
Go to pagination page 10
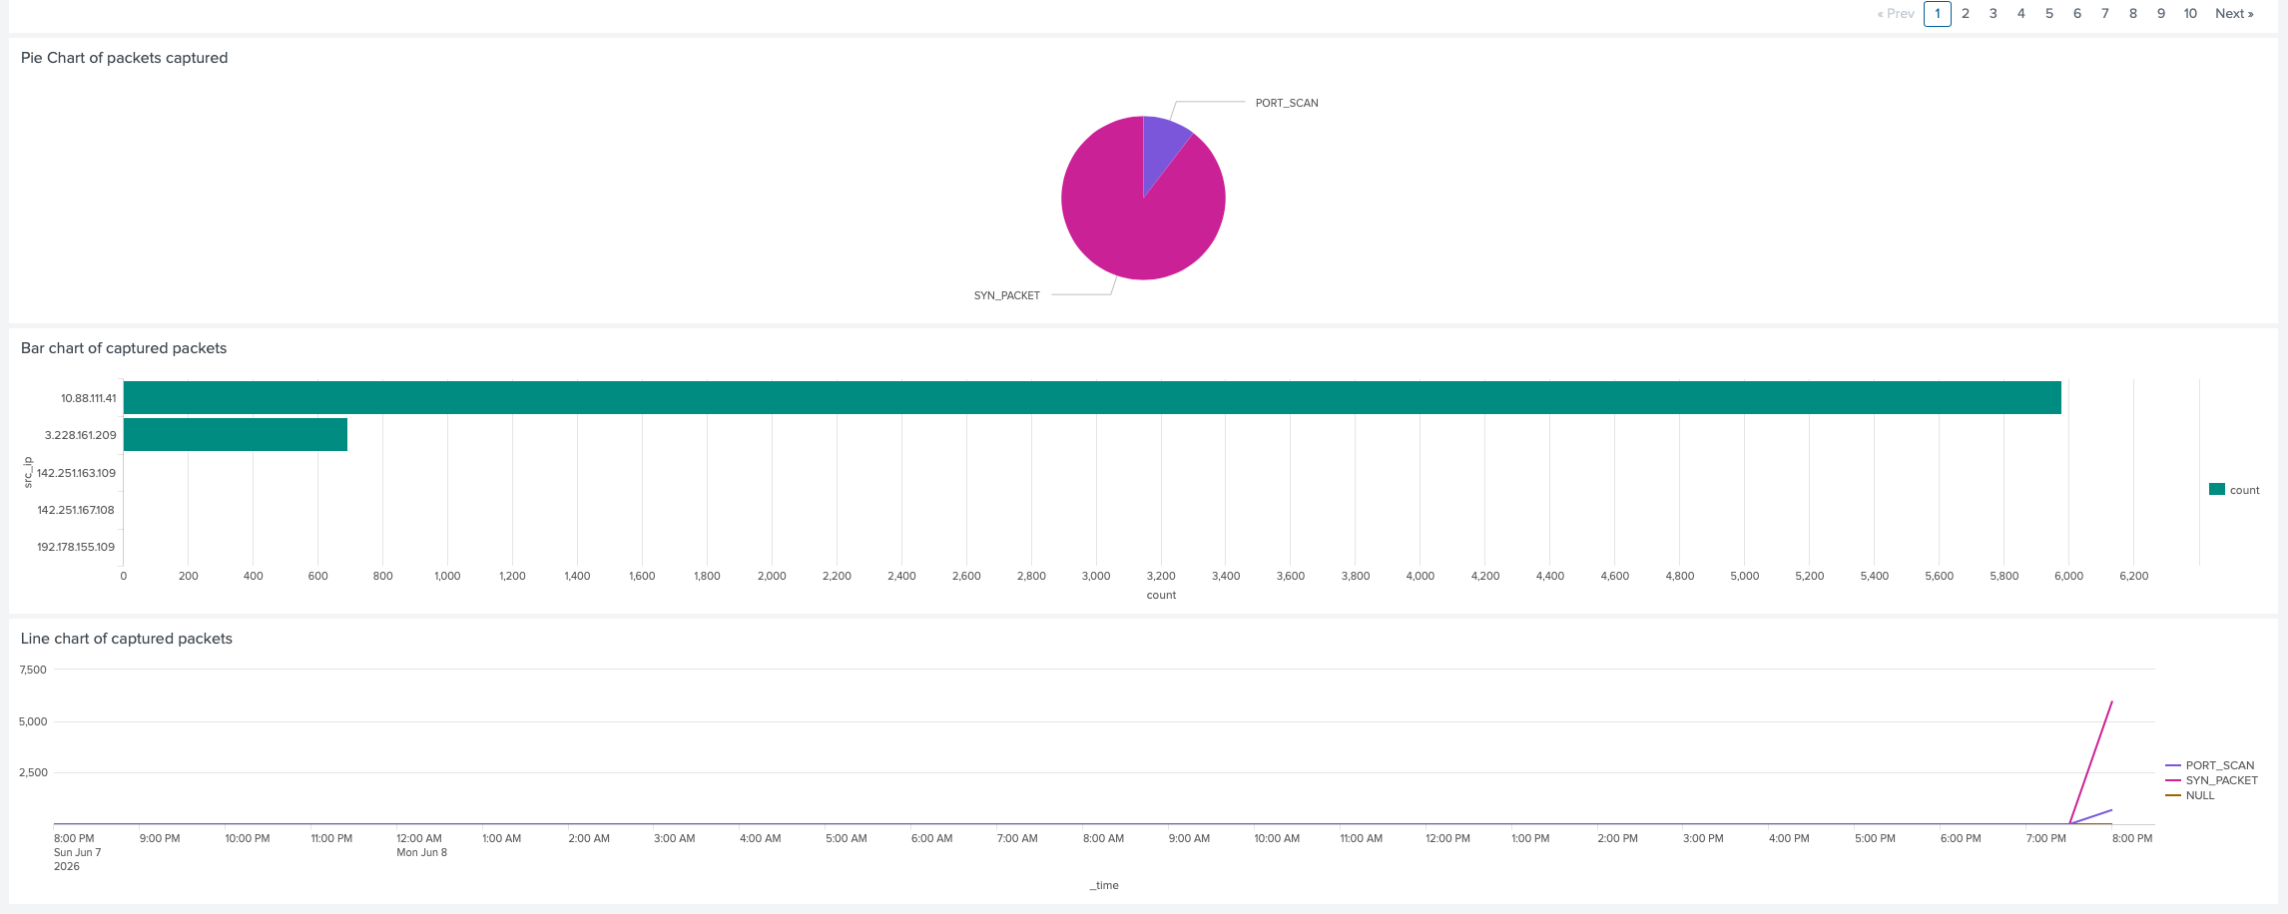(x=2190, y=14)
